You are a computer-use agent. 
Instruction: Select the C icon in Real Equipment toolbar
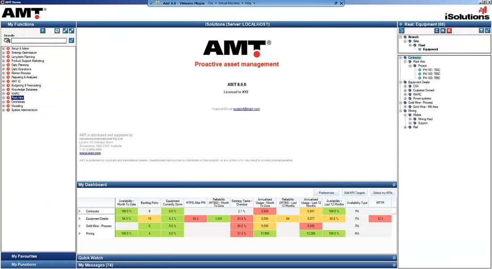[437, 30]
